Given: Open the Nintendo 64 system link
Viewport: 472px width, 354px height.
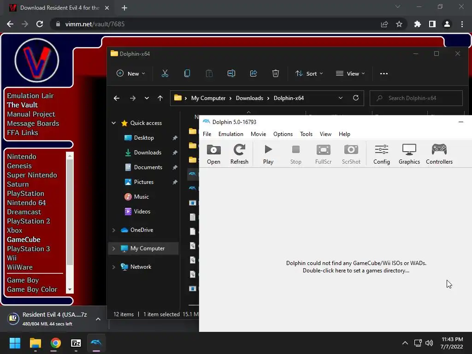Looking at the screenshot, I should [x=26, y=203].
